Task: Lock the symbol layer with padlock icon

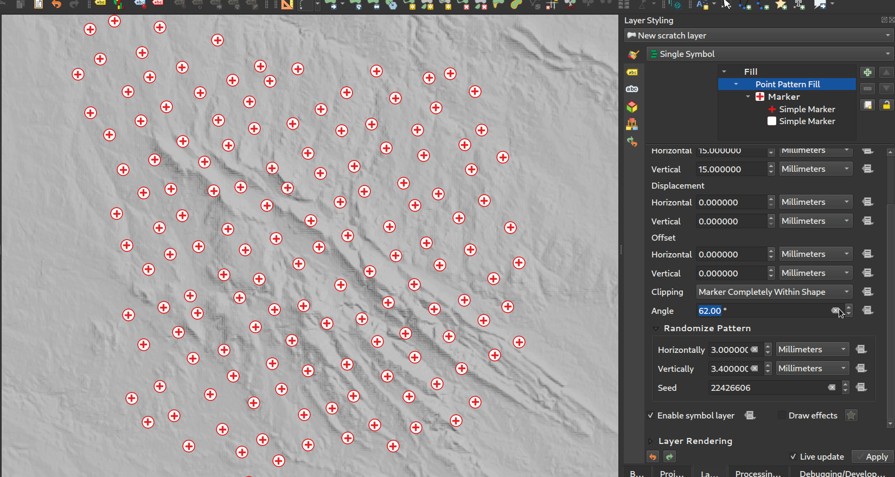Action: pos(886,105)
